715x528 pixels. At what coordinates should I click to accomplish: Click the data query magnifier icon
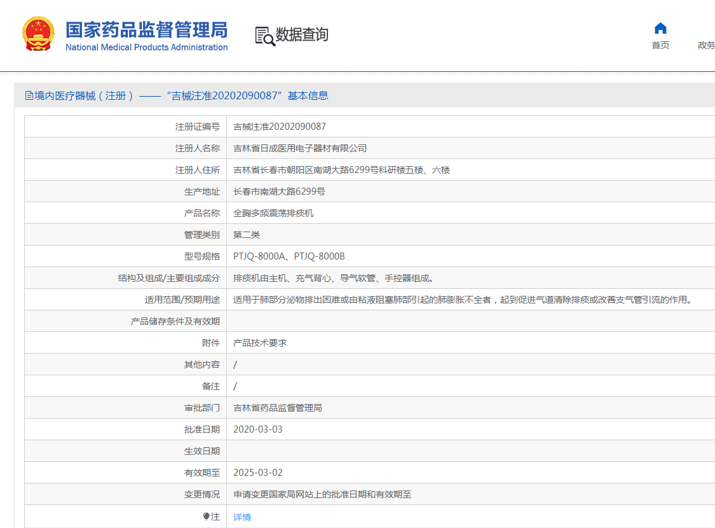(x=265, y=36)
